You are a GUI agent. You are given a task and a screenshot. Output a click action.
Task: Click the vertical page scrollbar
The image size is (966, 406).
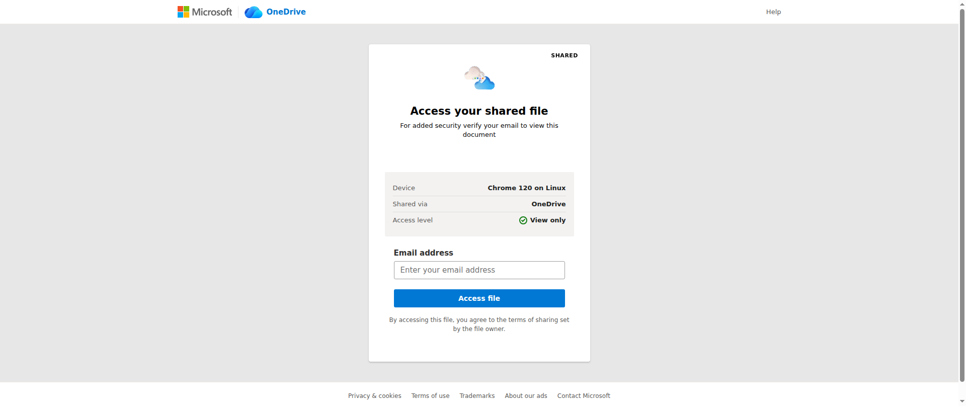962,196
